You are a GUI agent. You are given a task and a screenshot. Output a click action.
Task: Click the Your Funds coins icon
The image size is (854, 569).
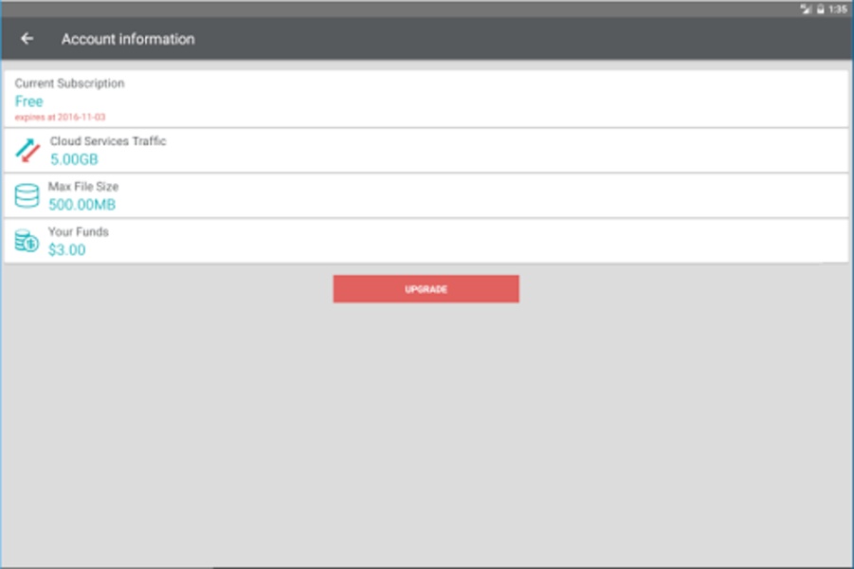[x=27, y=241]
